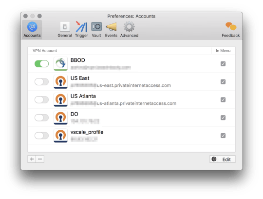
Task: Add a new VPN account with plus button
Action: (32, 159)
